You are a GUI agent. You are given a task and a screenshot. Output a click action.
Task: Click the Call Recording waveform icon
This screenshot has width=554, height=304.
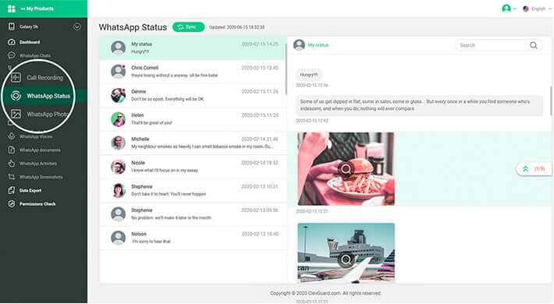pos(16,77)
